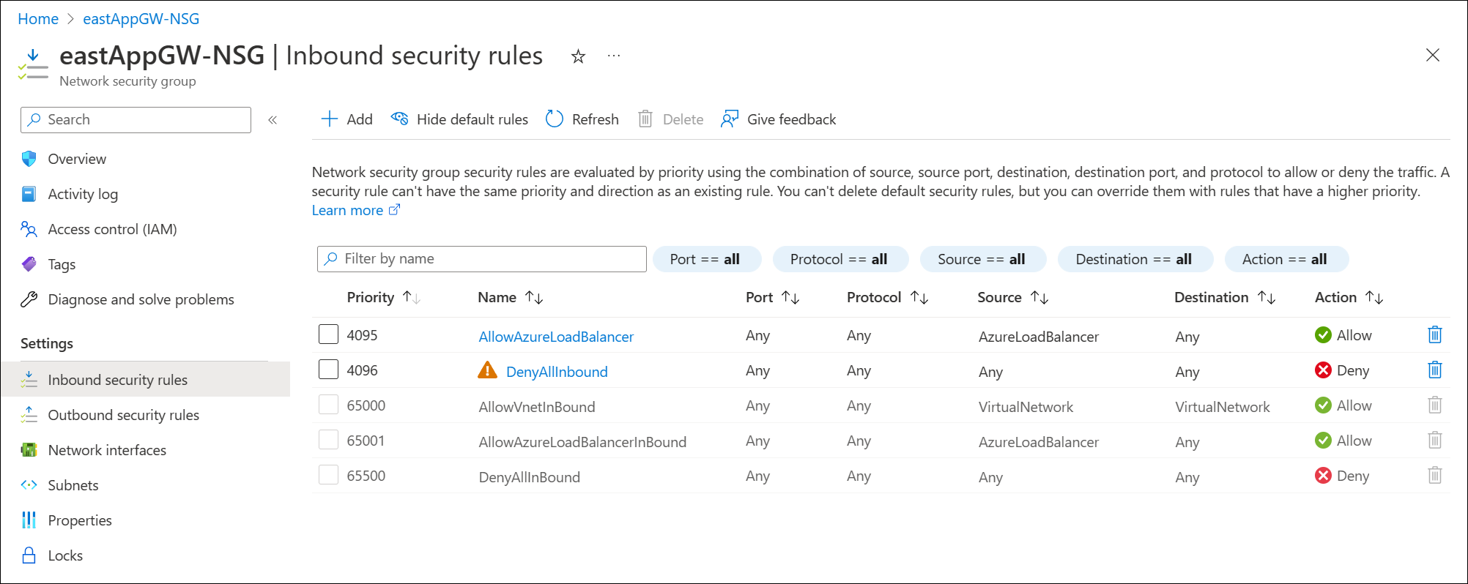Click trash icon for DenyAllInbound rule 4096

tap(1434, 370)
